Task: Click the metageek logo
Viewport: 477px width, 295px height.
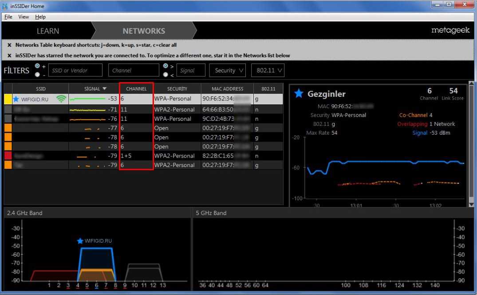Action: pos(449,31)
